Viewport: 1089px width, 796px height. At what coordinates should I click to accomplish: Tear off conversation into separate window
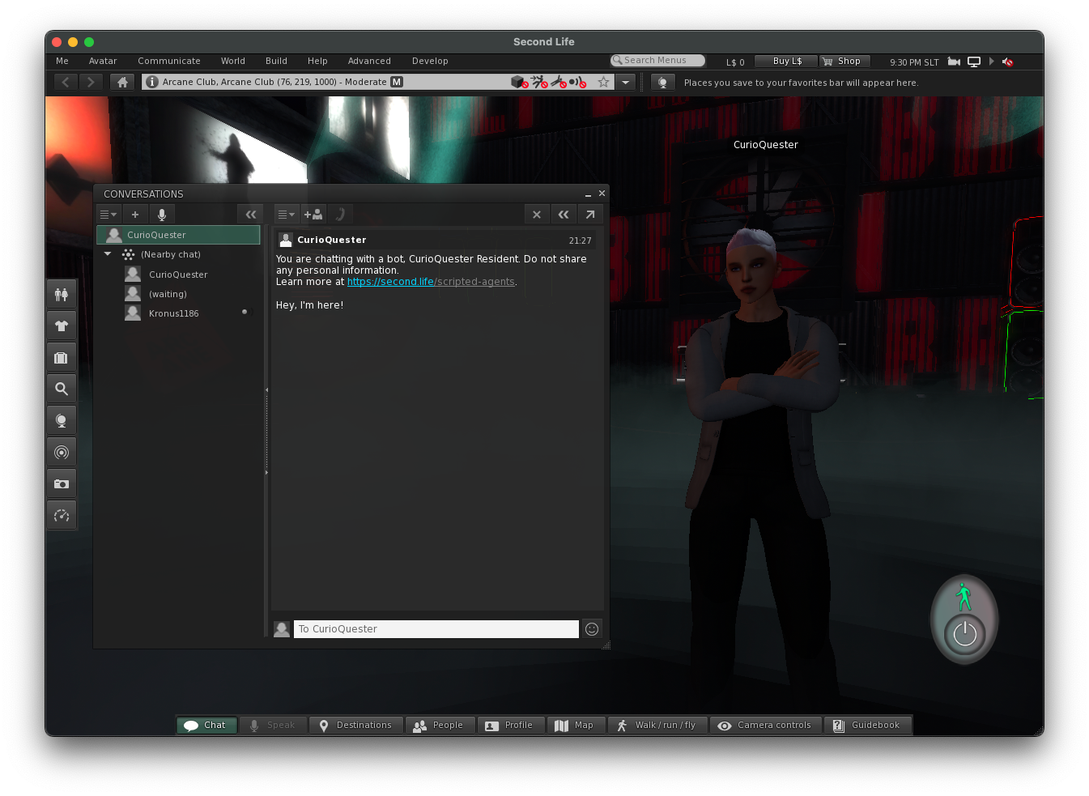click(x=590, y=215)
